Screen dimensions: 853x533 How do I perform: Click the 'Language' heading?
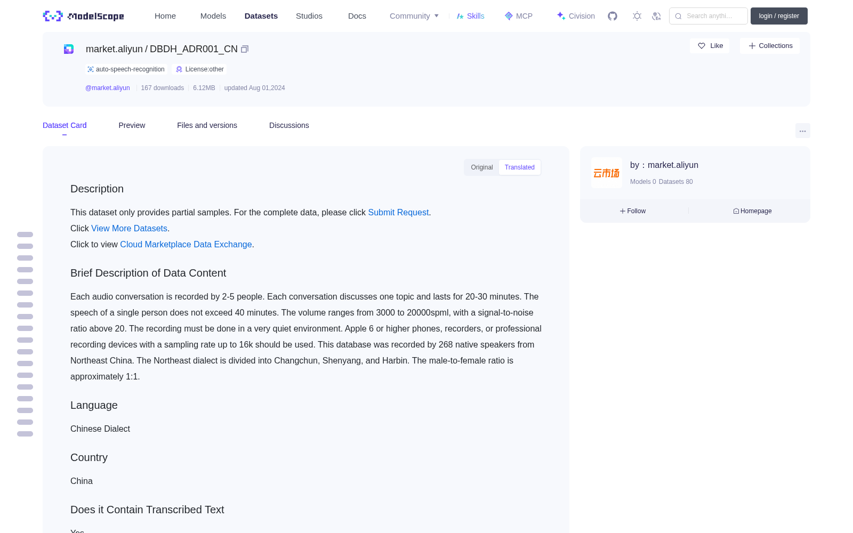pos(94,405)
